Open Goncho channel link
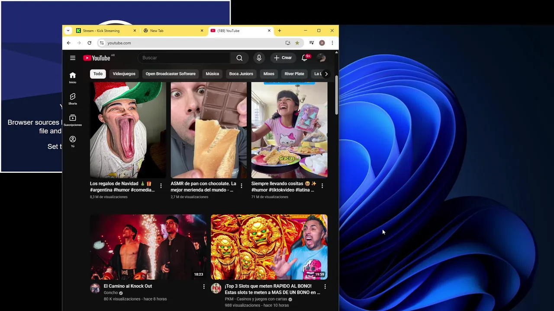 tap(111, 293)
